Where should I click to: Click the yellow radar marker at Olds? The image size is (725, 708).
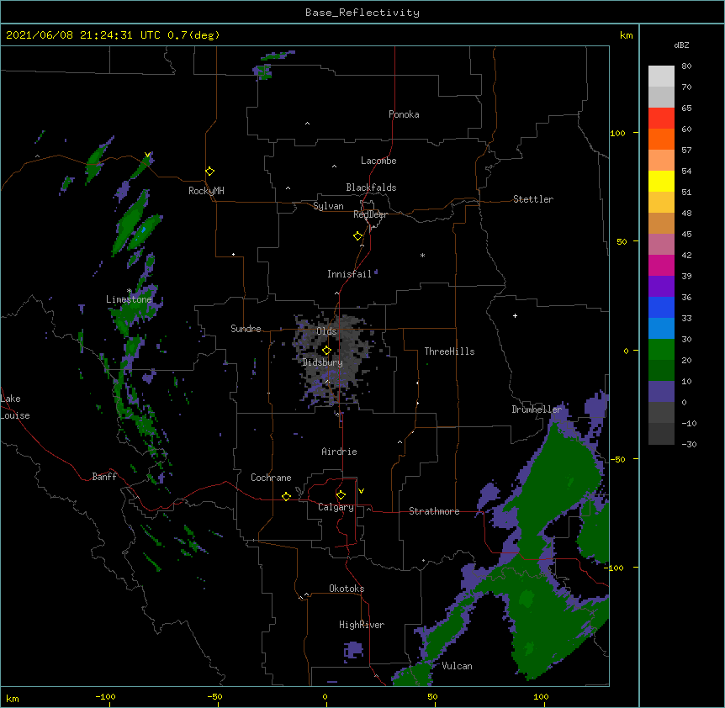click(326, 351)
